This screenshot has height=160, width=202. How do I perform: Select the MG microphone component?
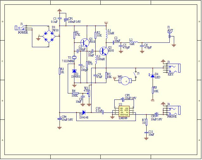click(125, 81)
